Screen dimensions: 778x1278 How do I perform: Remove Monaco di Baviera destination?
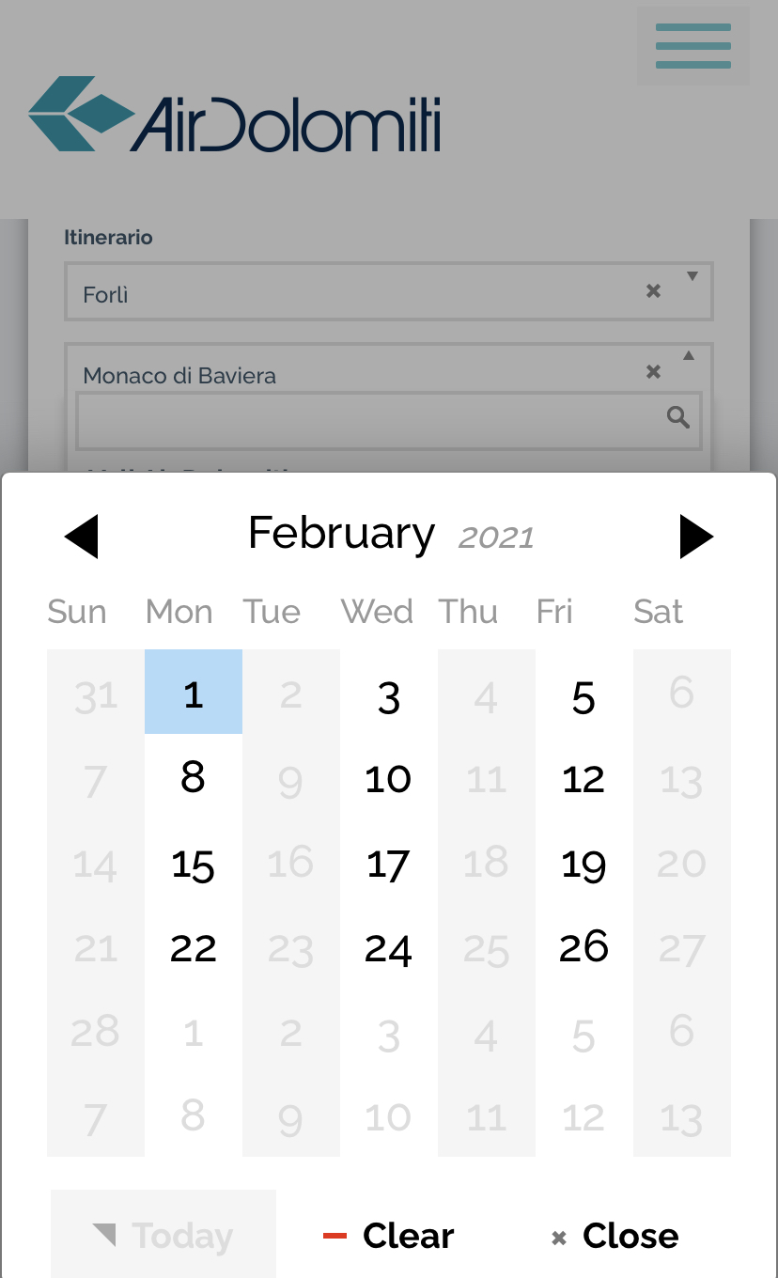[654, 372]
